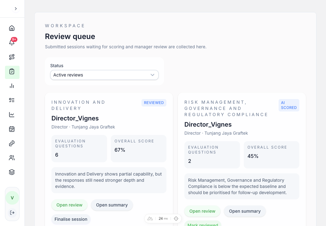Expand the sidebar with the chevron arrow

15,9
